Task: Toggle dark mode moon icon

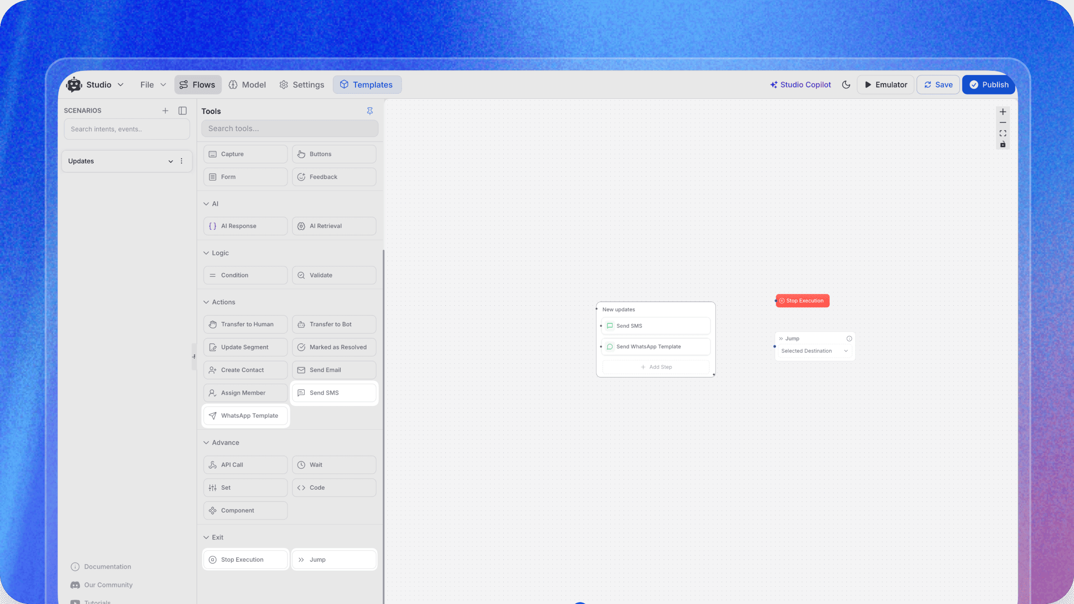Action: click(846, 85)
